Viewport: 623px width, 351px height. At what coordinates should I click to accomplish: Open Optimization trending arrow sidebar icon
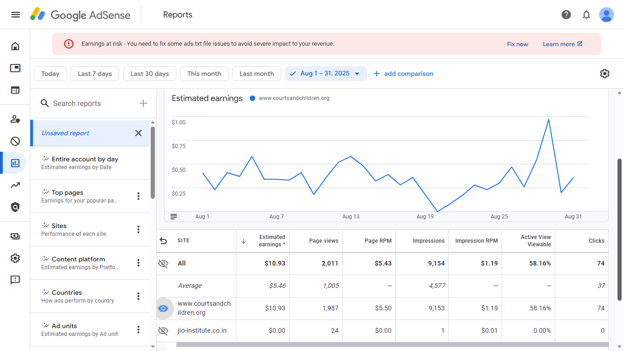(15, 185)
